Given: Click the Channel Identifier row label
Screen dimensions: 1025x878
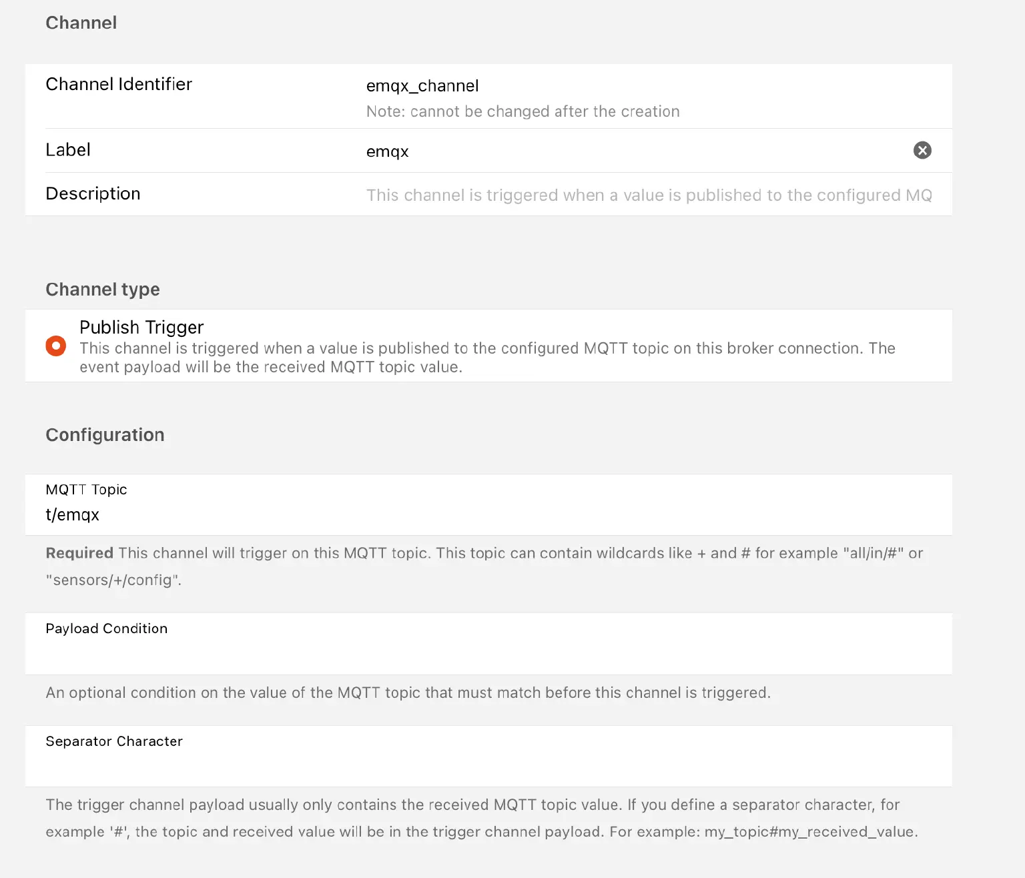Looking at the screenshot, I should 119,84.
